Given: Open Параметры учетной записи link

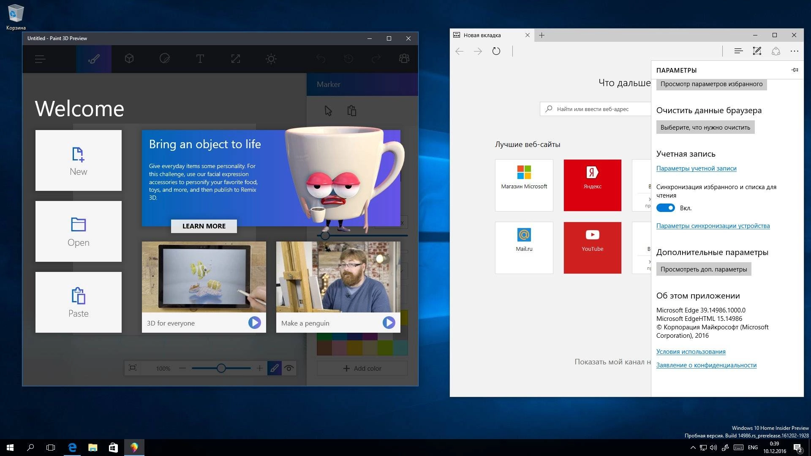Looking at the screenshot, I should (696, 168).
